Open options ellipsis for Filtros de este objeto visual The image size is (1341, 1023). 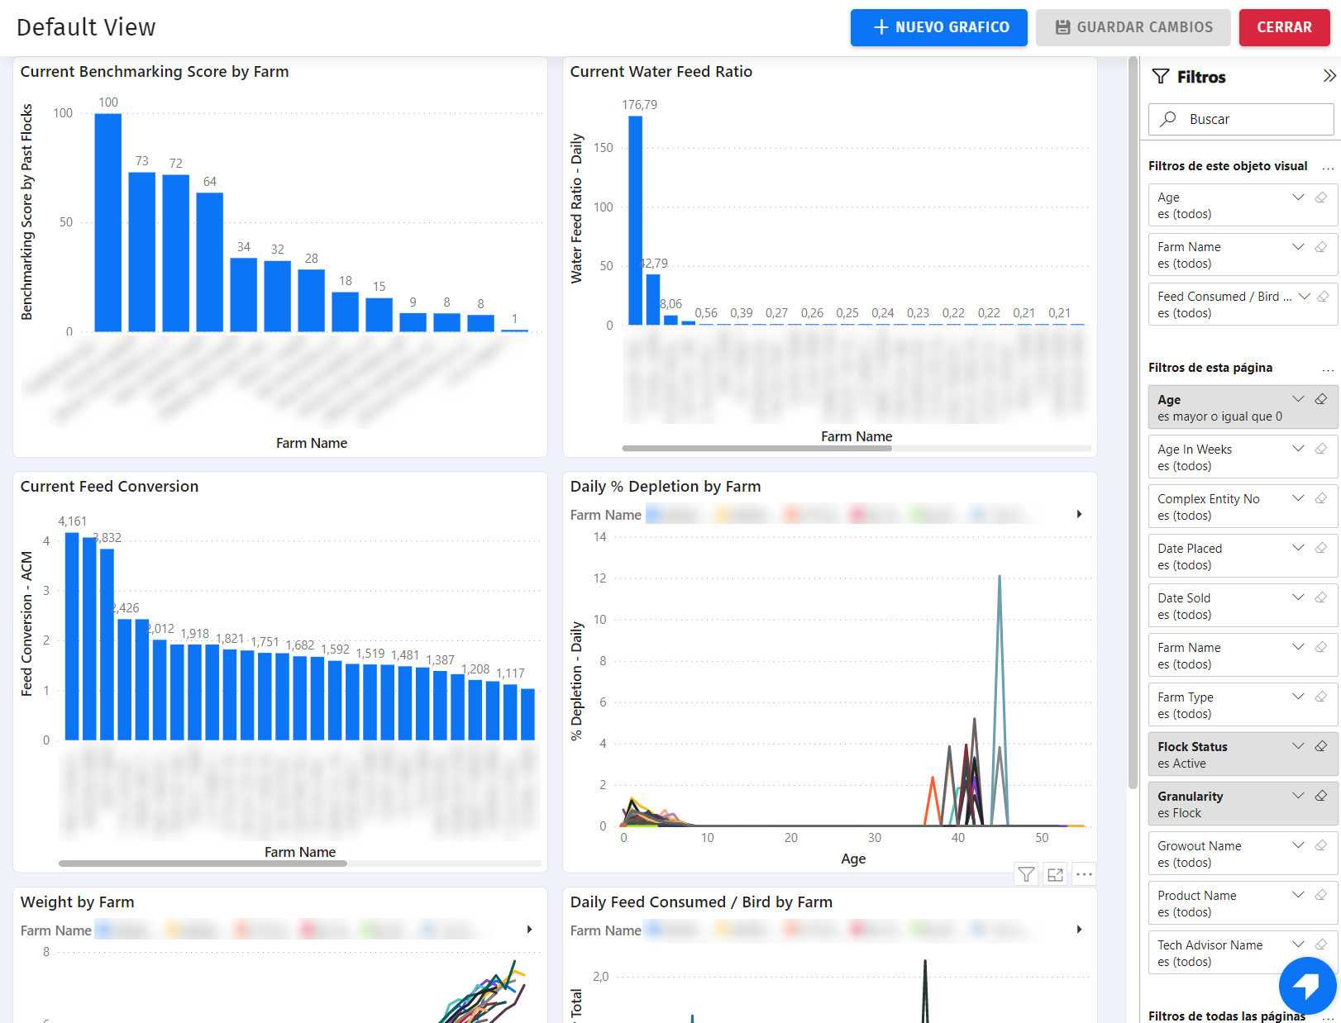(1328, 167)
